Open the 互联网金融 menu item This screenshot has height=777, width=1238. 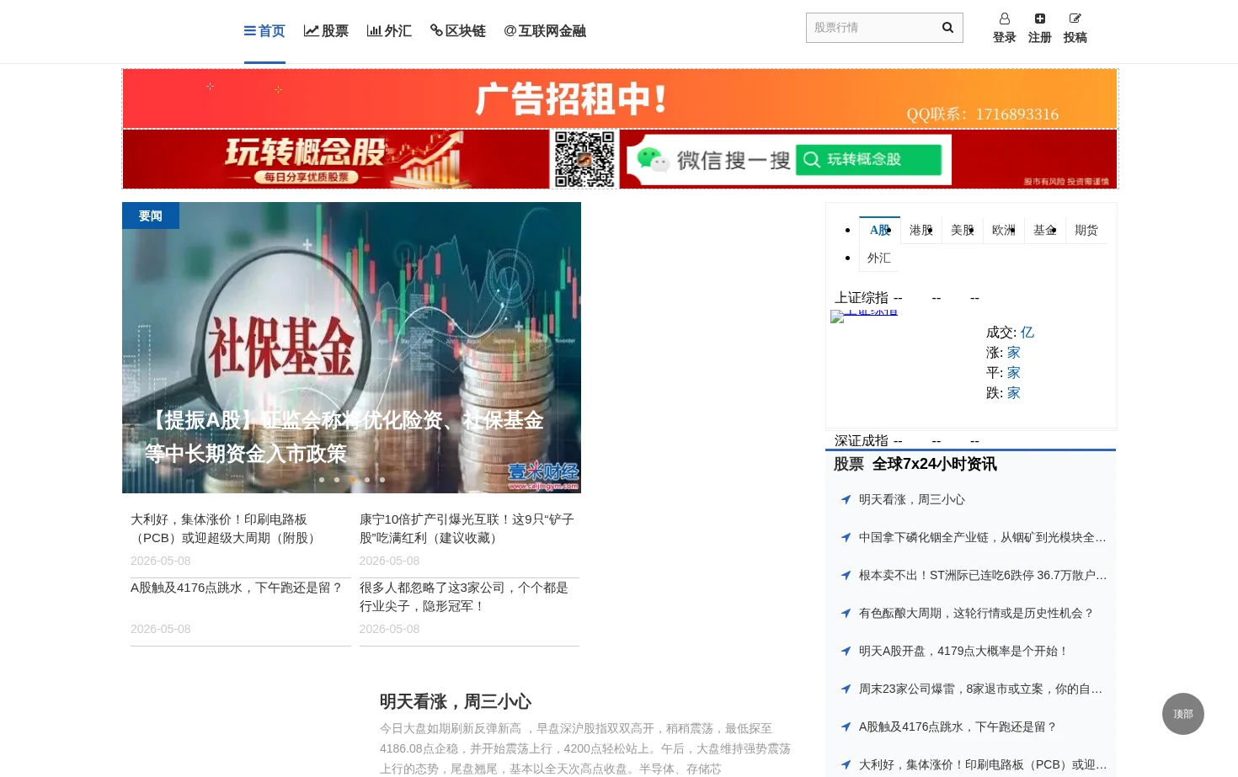[x=545, y=31]
